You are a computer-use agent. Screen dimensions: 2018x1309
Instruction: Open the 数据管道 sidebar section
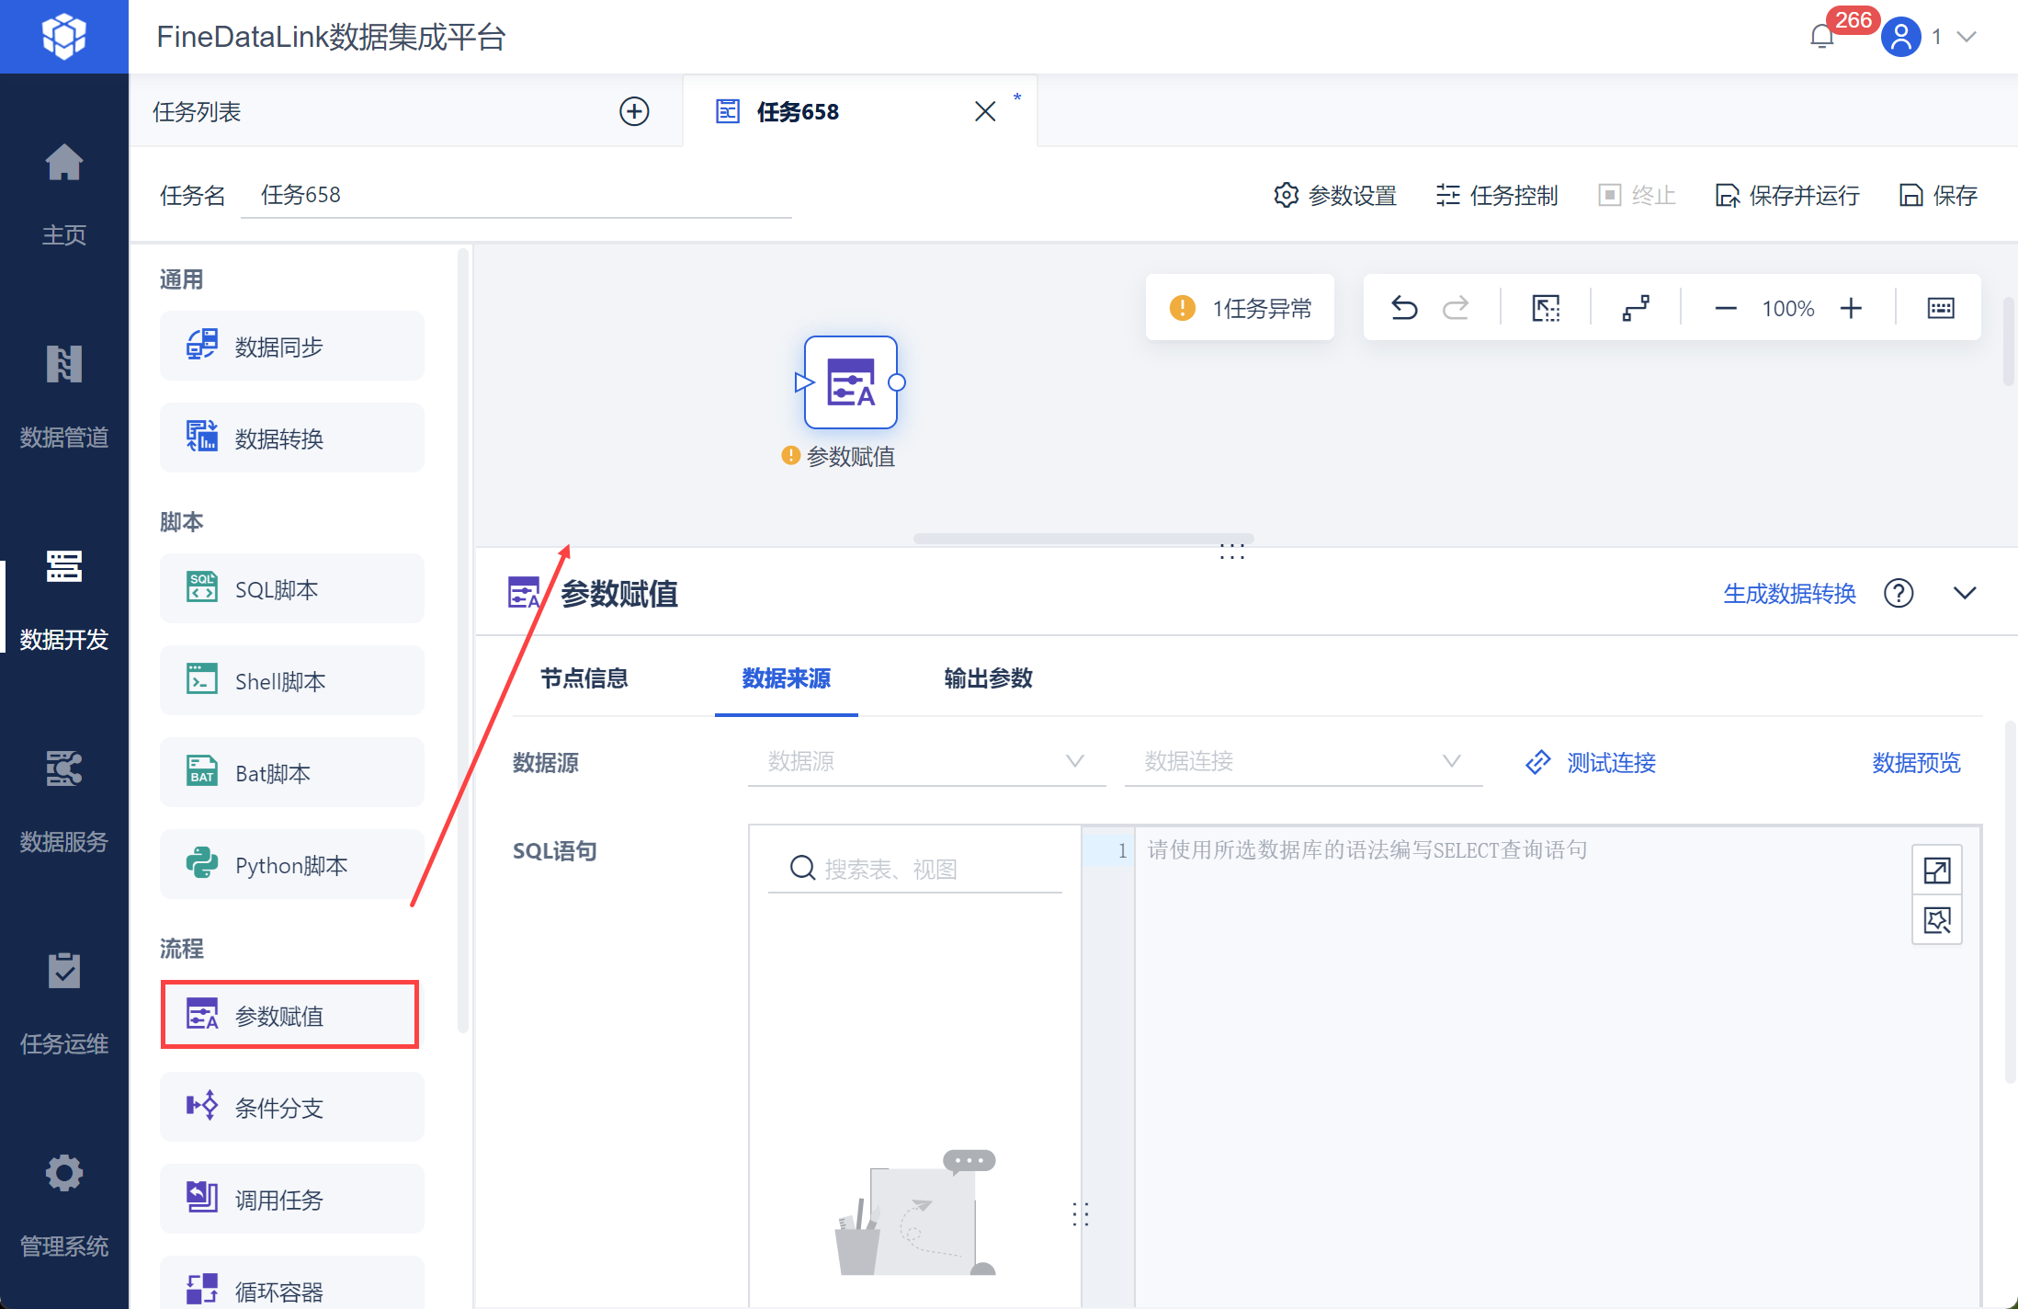tap(63, 397)
